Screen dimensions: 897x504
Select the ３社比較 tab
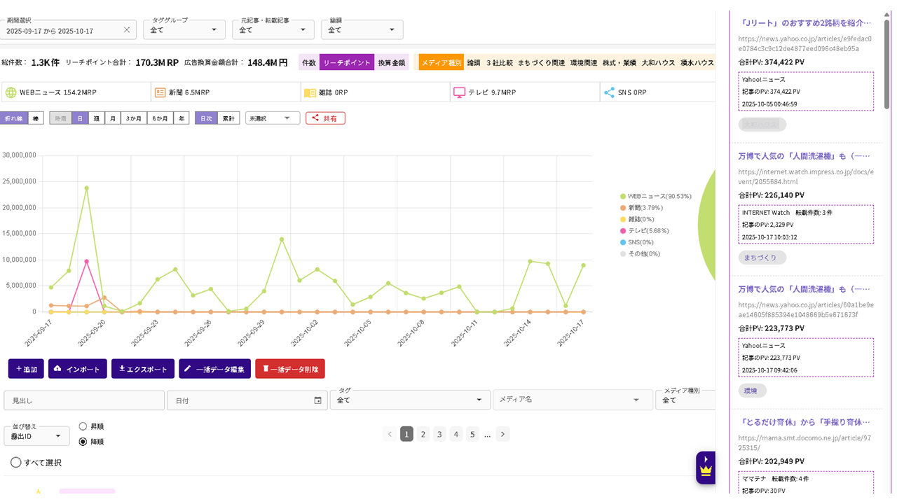(498, 63)
